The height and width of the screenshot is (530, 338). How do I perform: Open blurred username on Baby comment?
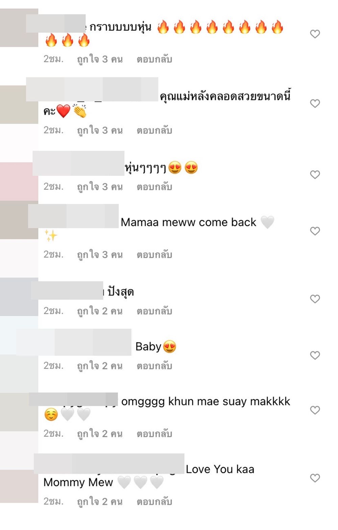(x=74, y=342)
